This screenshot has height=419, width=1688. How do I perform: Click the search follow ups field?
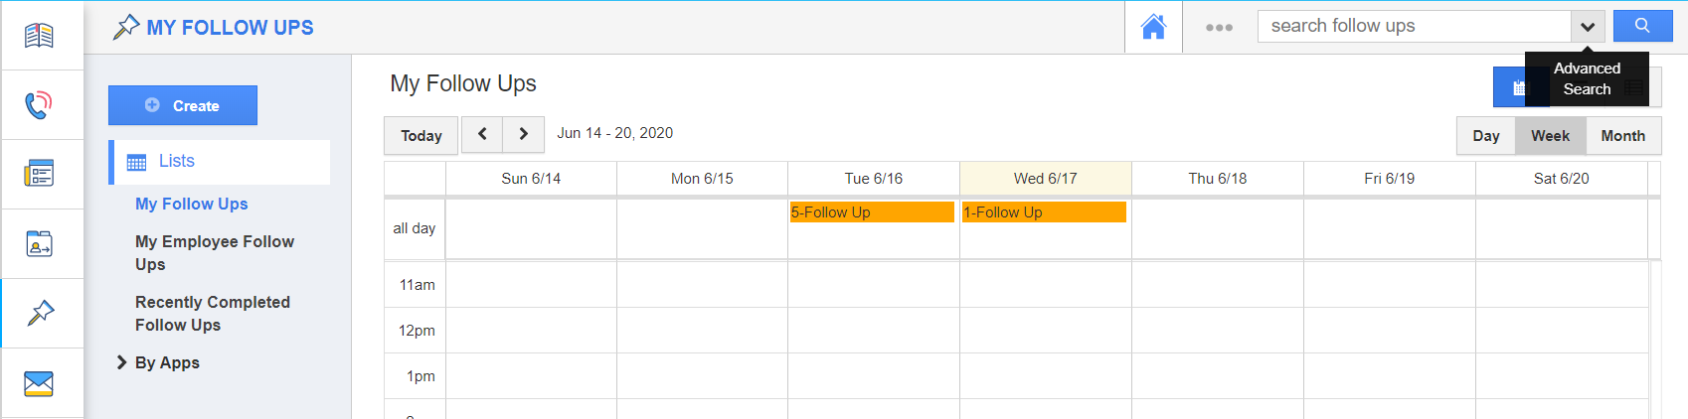coord(1414,26)
